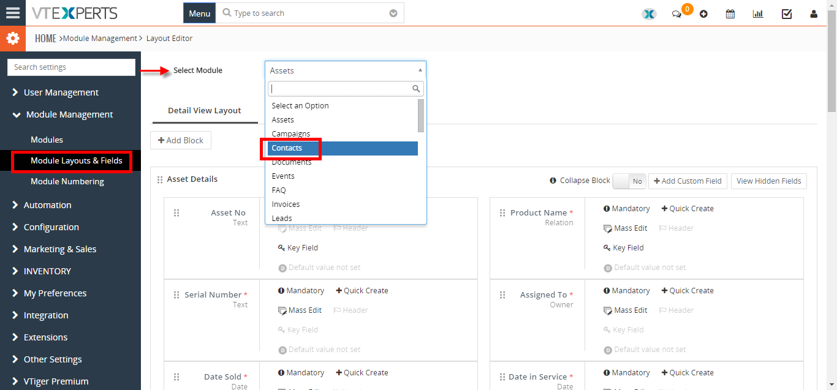Click the Menu button
This screenshot has width=837, height=390.
(x=200, y=13)
